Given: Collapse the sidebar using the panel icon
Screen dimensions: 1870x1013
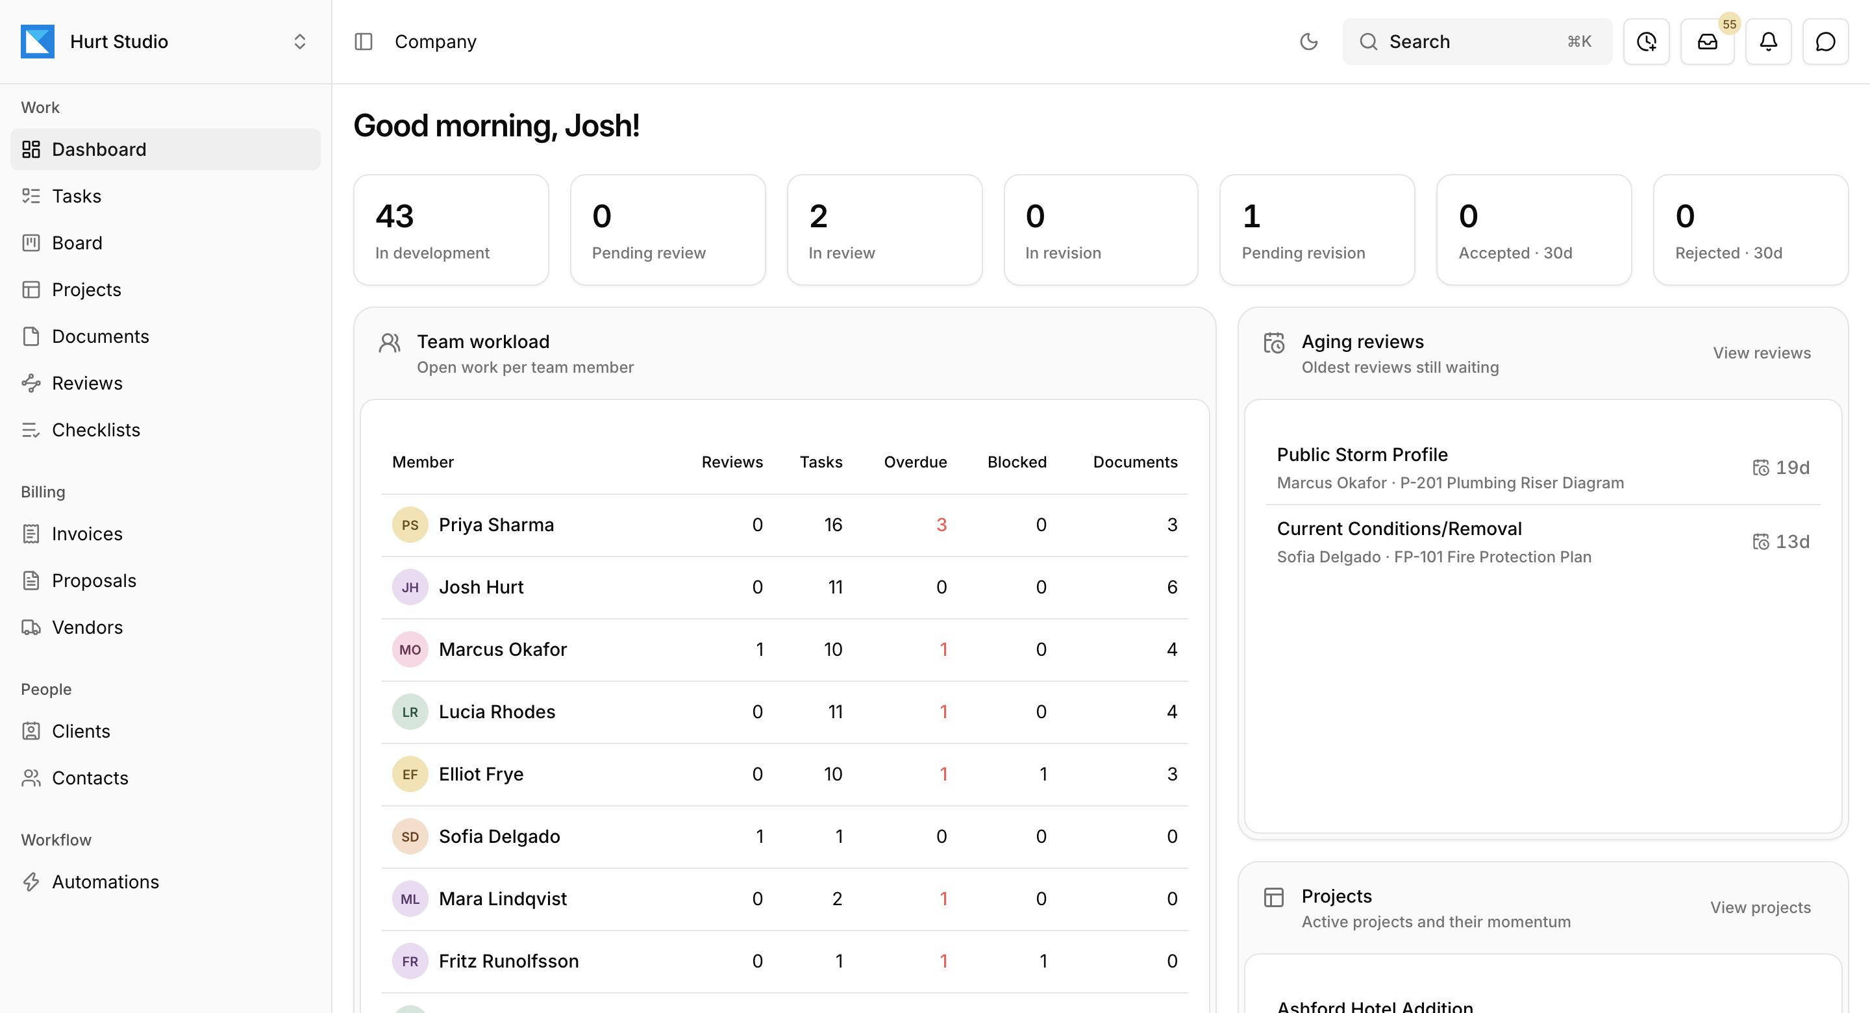Looking at the screenshot, I should click(x=364, y=42).
